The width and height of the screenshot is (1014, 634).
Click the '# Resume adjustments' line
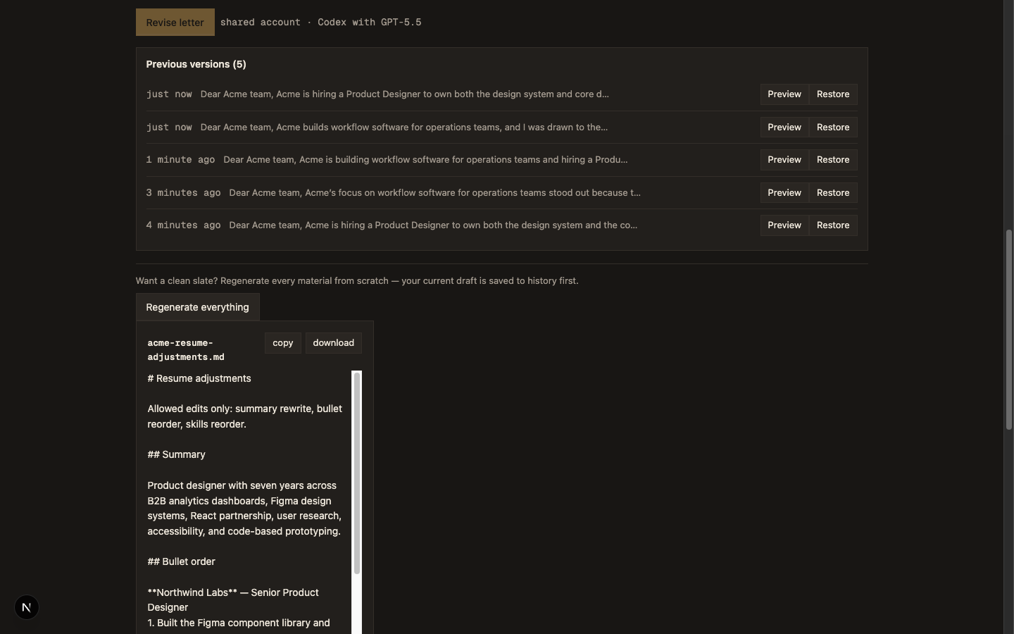tap(199, 378)
